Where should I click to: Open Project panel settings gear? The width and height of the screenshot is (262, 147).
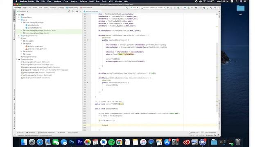coord(77,11)
